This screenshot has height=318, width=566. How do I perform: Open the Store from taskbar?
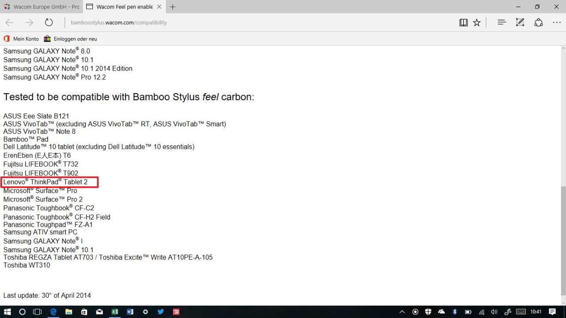click(x=84, y=312)
